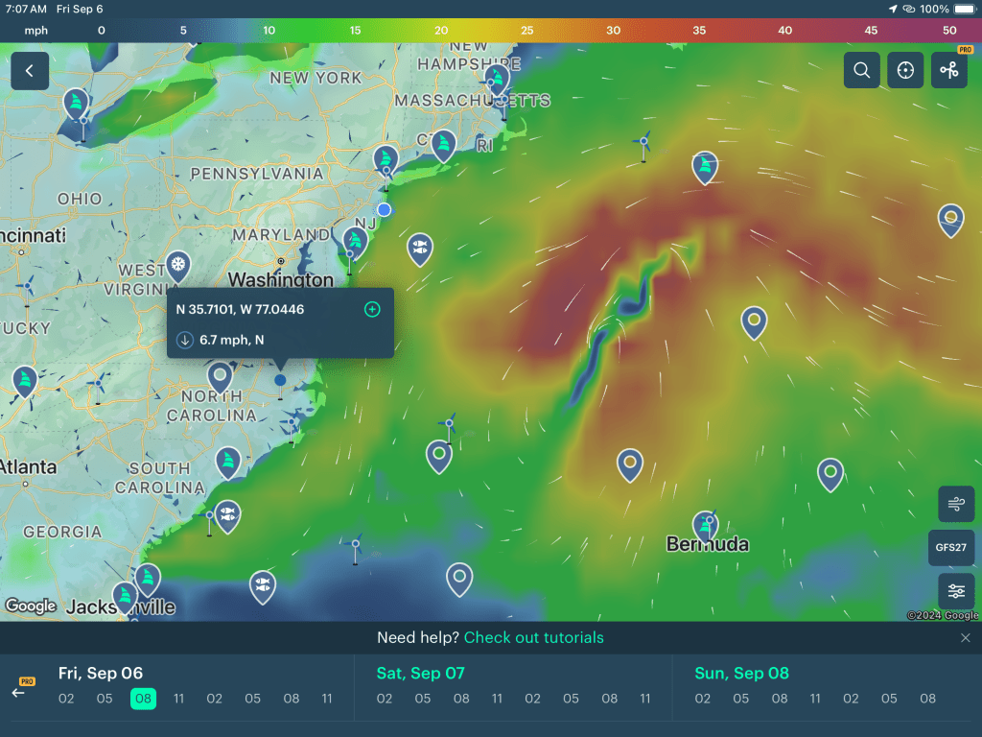982x737 pixels.
Task: Select the 11 hour after 08 on Fri, Sep 06
Action: click(x=179, y=699)
